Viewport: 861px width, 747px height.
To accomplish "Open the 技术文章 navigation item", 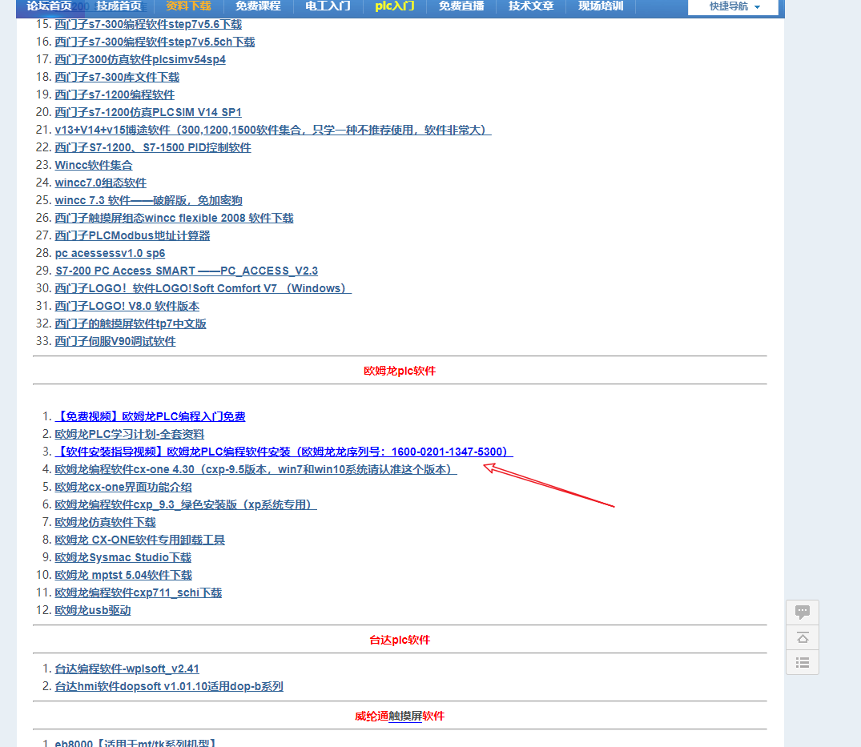I will coord(531,6).
